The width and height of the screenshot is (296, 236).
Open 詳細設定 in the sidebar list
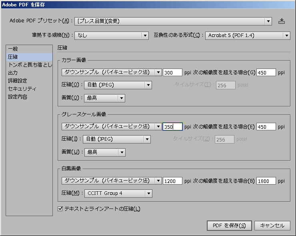[x=18, y=81]
